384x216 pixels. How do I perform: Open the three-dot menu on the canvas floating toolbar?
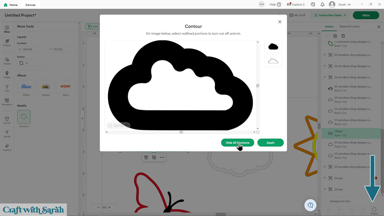coord(162,157)
